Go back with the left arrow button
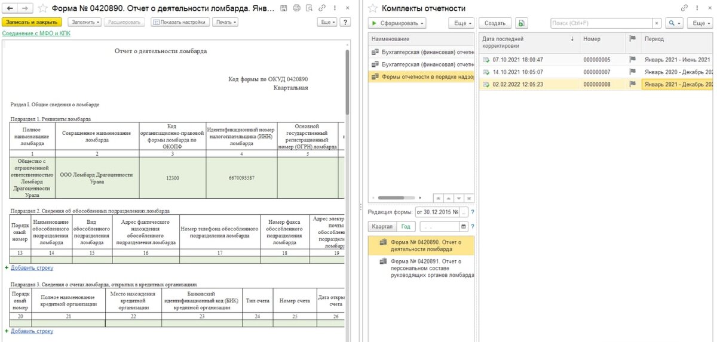This screenshot has width=717, height=342. click(10, 8)
